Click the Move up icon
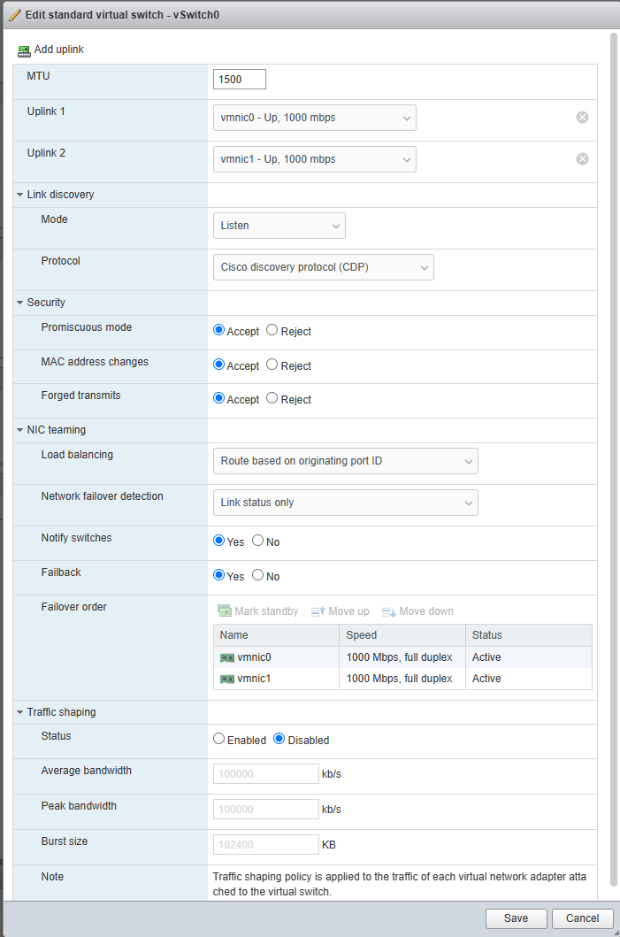 coord(318,611)
